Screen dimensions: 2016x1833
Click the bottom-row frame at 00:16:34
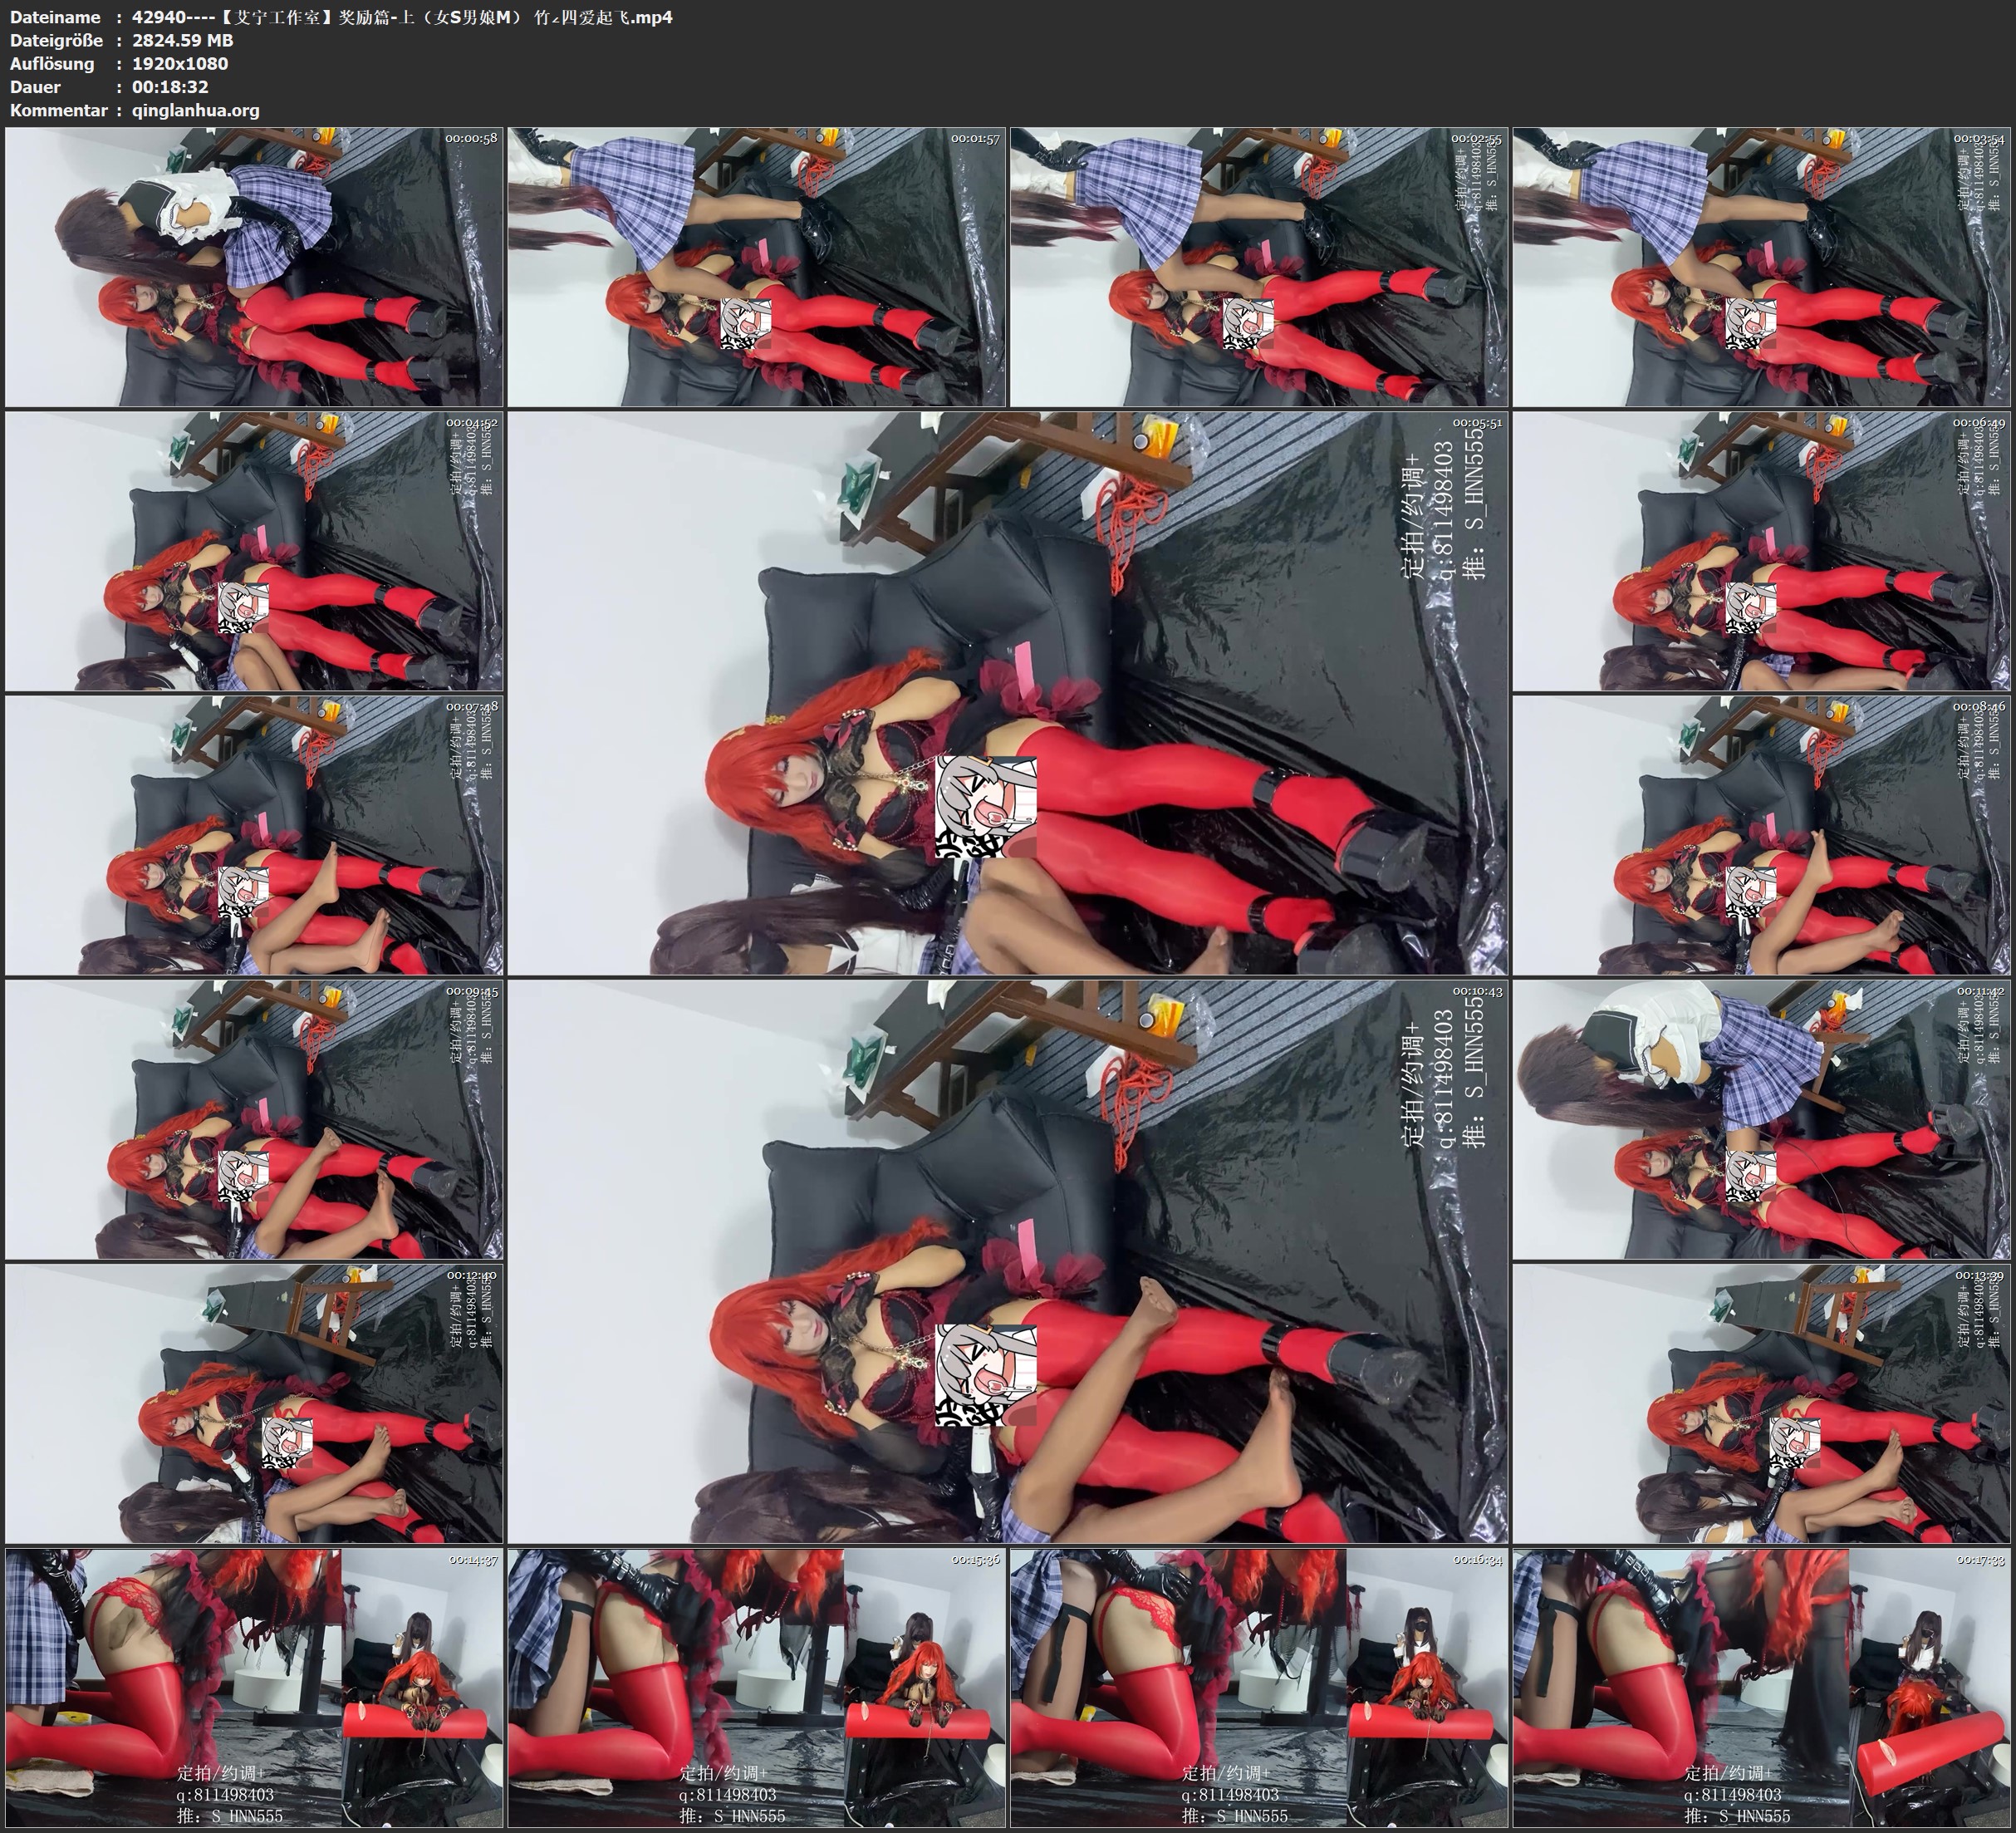(x=1259, y=1688)
